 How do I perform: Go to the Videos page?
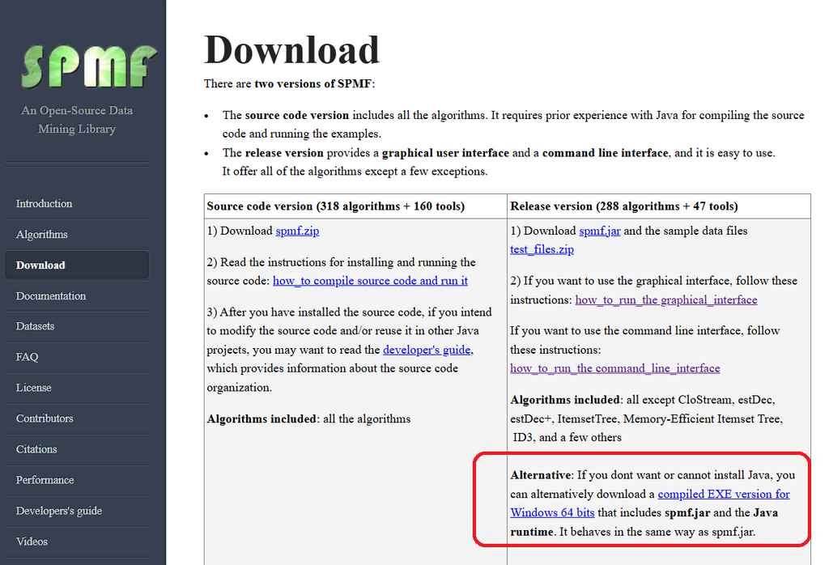click(x=32, y=542)
